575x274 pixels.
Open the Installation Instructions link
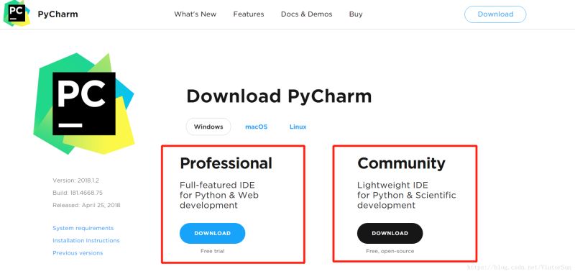coord(86,241)
